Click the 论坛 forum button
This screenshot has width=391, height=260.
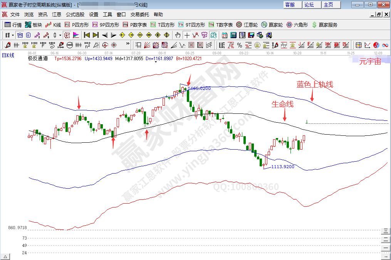[309, 5]
